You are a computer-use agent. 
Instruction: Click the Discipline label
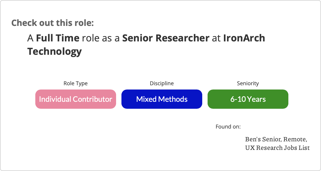(x=162, y=83)
